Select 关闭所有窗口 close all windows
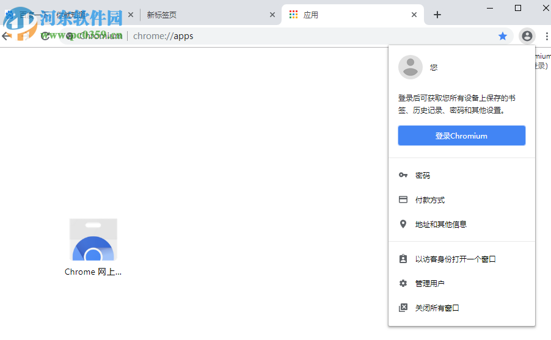 click(461, 308)
